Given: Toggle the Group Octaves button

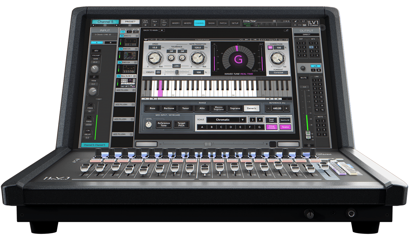Looking at the screenshot, I should (x=272, y=127).
